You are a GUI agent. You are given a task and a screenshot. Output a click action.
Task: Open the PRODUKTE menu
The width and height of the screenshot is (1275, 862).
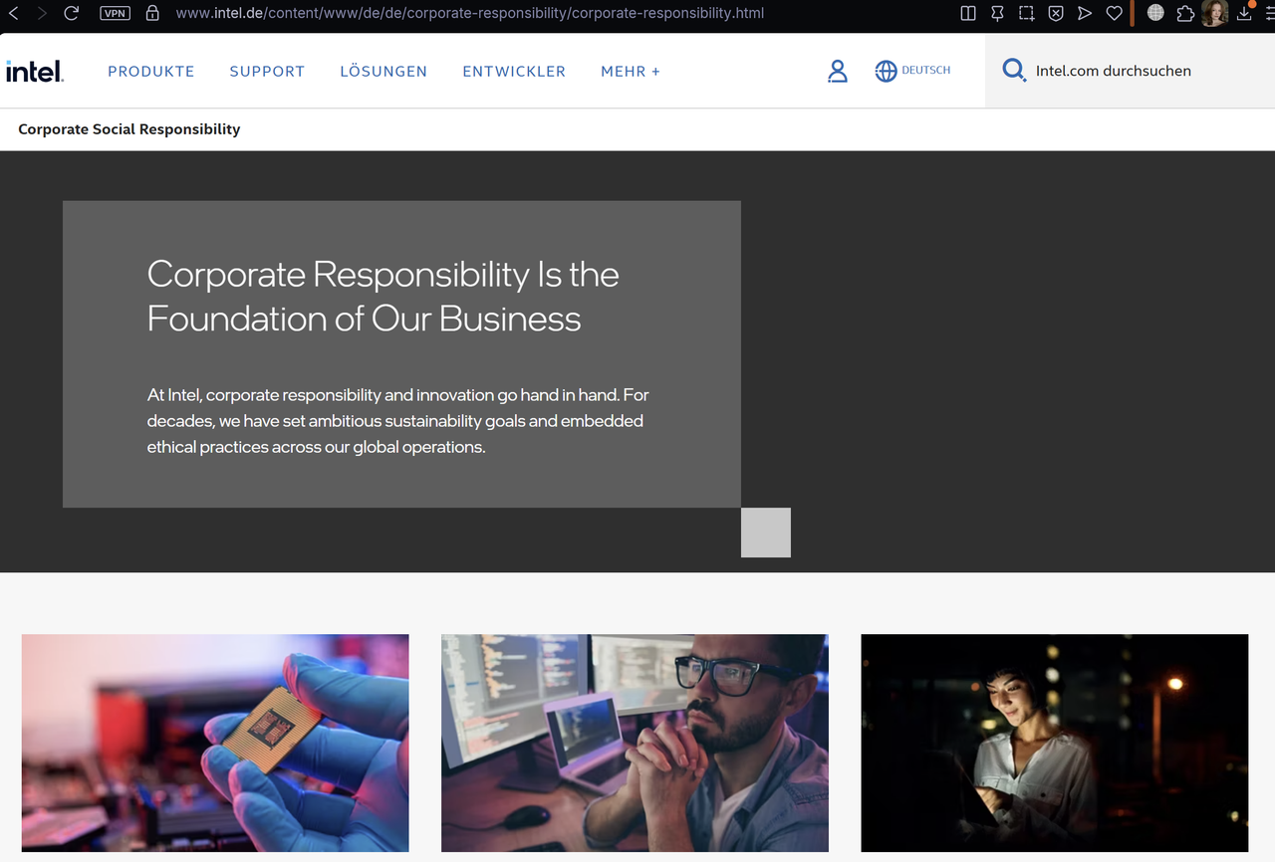tap(151, 72)
